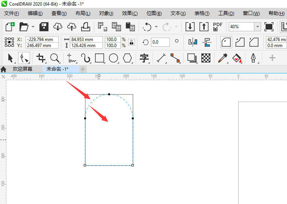Viewport: 287px width, 204px height.
Task: Select the Drop shadow tool
Action: click(x=192, y=58)
